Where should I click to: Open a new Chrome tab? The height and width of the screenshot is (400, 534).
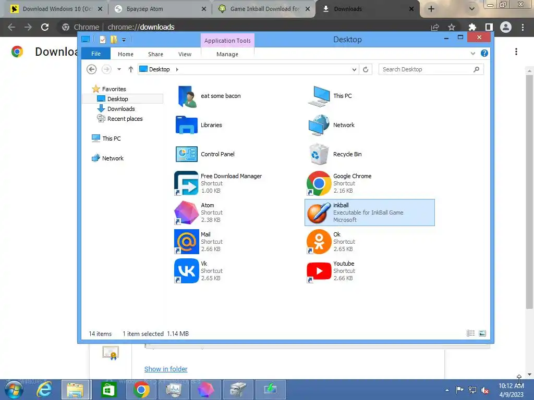point(431,9)
